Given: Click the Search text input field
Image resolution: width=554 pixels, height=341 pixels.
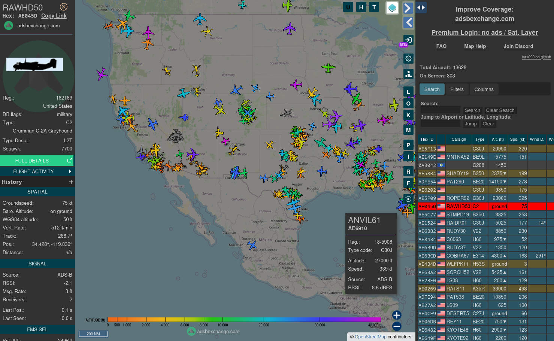Looking at the screenshot, I should coord(441,110).
